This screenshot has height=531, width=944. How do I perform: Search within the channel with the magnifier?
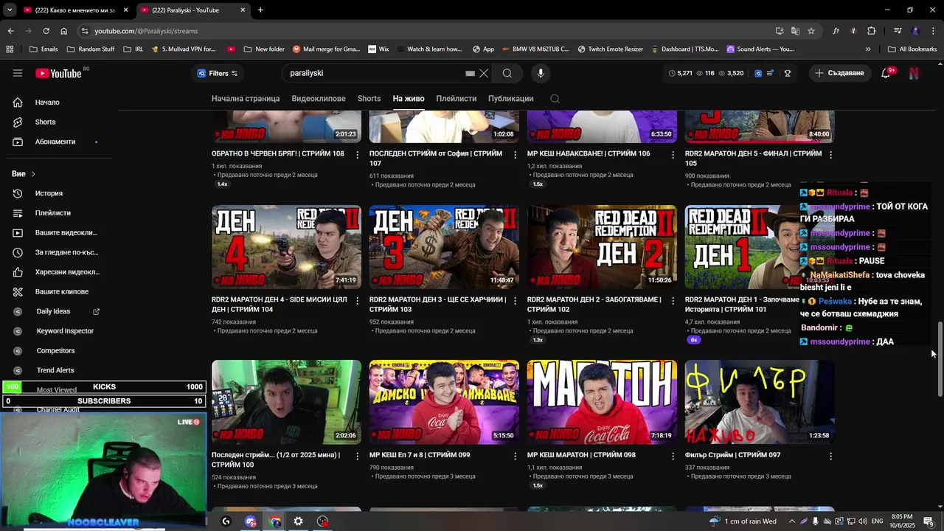click(x=555, y=99)
